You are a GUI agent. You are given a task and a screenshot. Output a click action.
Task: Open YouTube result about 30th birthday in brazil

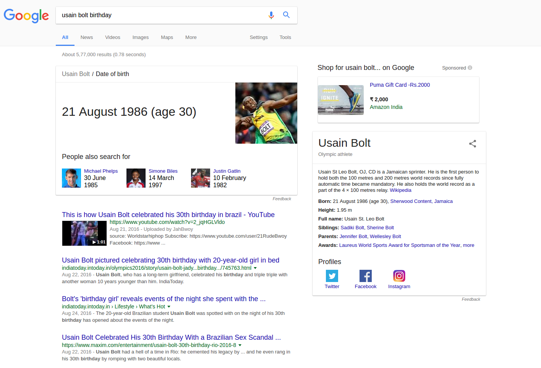(x=168, y=215)
